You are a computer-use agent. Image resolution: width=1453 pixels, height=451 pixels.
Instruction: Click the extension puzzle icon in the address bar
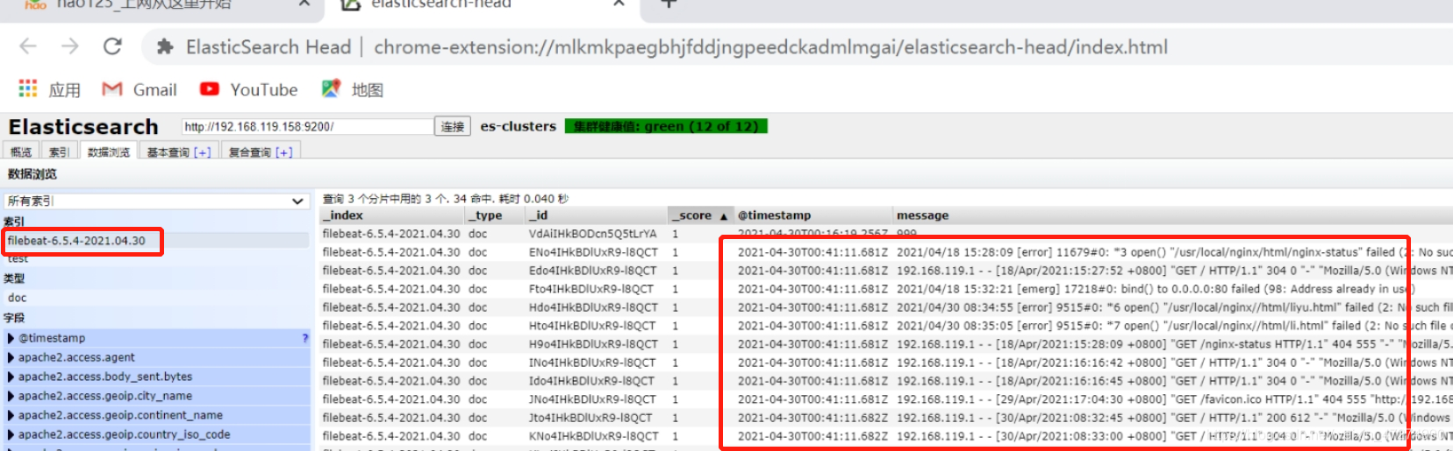coord(165,47)
